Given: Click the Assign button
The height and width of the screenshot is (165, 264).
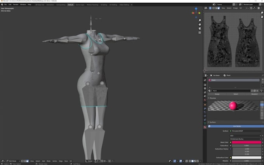Looking at the screenshot, I should (x=217, y=94).
